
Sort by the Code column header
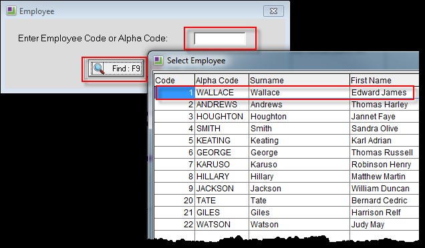click(174, 80)
